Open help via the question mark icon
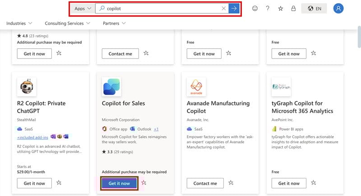Viewport: 361px width, 196px height. 268,9
